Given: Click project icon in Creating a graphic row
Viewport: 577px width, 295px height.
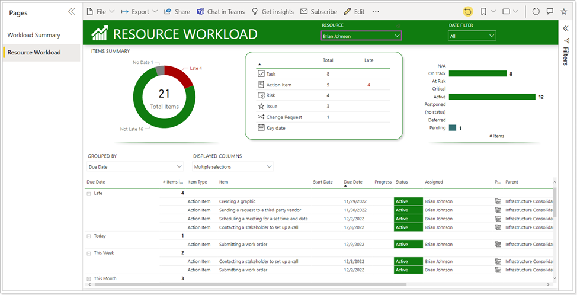Looking at the screenshot, I should 498,201.
